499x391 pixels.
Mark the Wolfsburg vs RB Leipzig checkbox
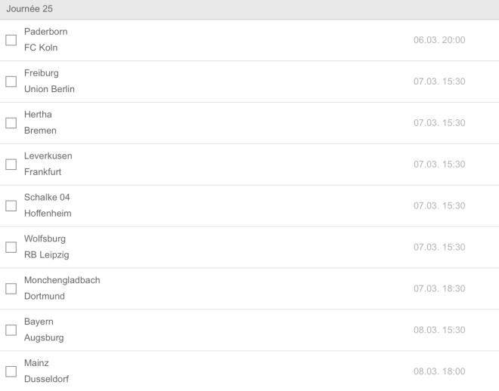[11, 248]
